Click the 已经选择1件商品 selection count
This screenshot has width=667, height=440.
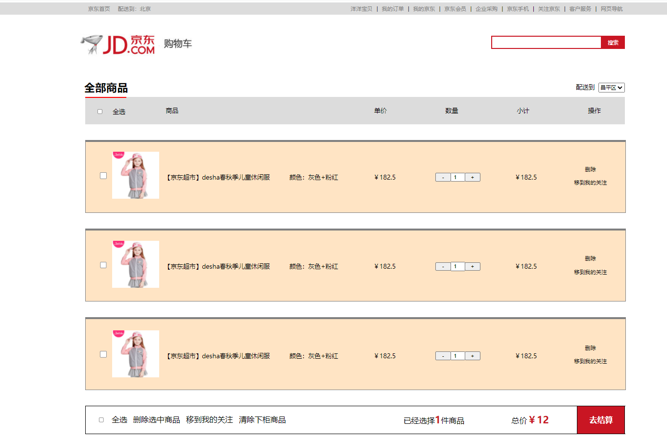click(434, 420)
